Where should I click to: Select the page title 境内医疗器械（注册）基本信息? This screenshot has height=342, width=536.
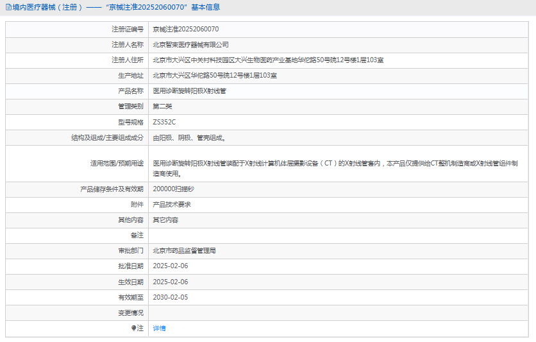(x=116, y=7)
